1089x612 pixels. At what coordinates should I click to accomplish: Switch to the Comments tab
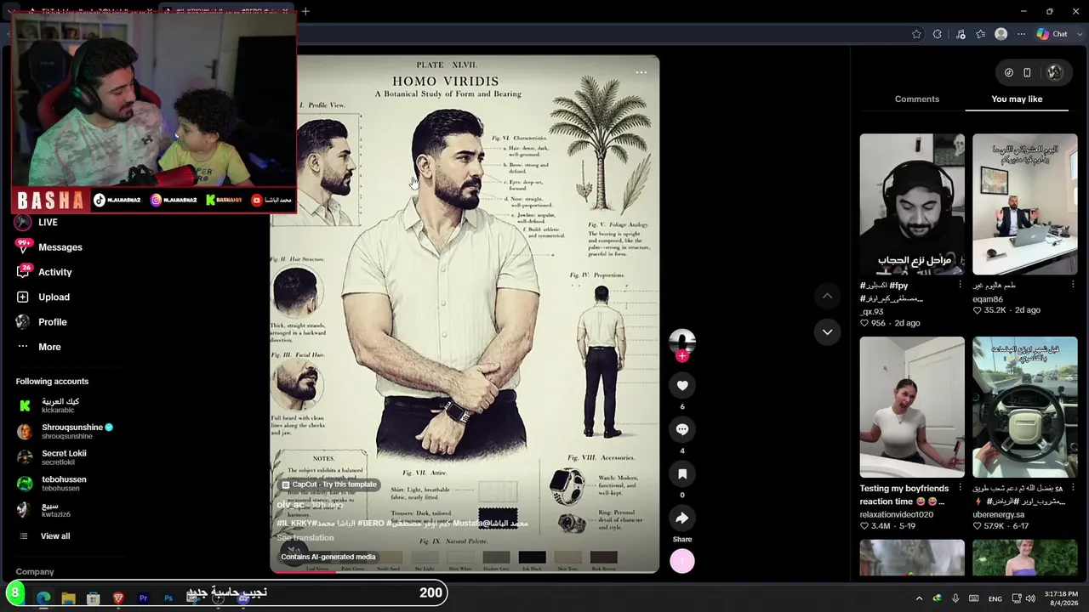[917, 99]
